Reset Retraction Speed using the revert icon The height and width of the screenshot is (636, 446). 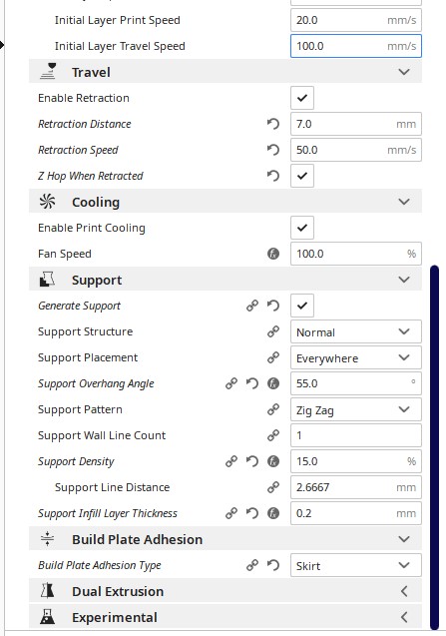click(273, 150)
